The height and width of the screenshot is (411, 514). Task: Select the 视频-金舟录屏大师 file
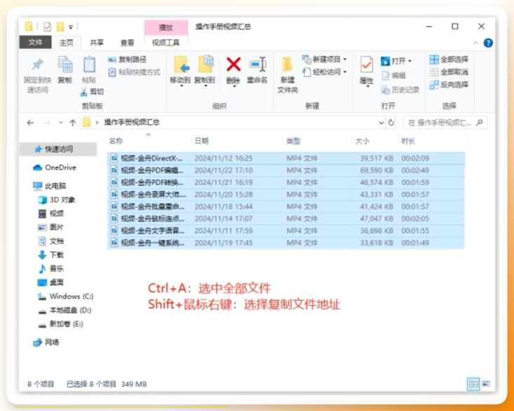click(x=286, y=195)
